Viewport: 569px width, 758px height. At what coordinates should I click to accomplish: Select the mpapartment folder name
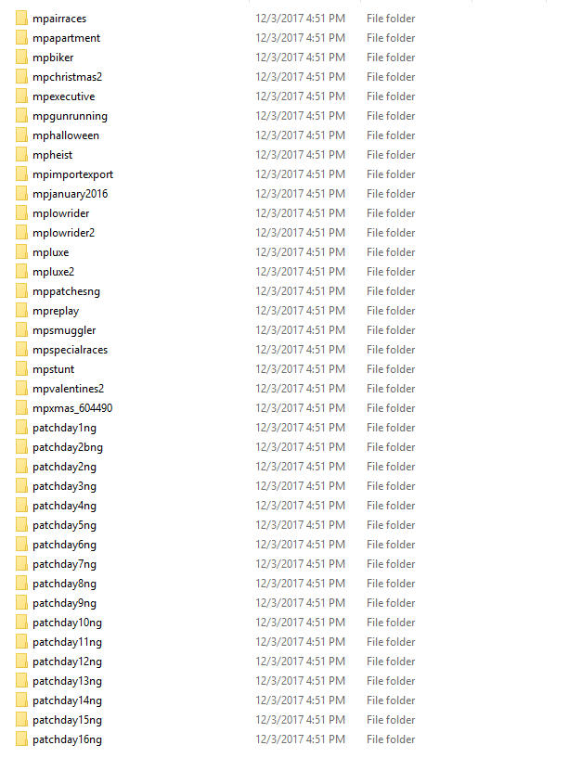click(x=66, y=38)
